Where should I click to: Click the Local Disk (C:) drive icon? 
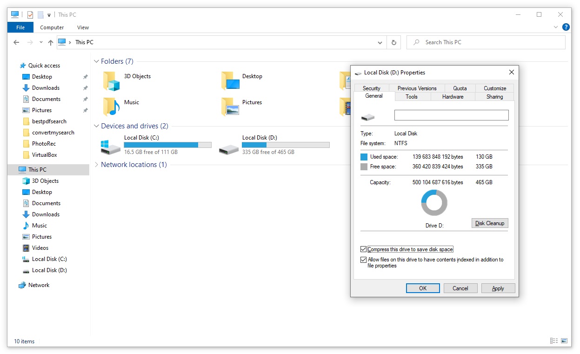click(x=111, y=147)
